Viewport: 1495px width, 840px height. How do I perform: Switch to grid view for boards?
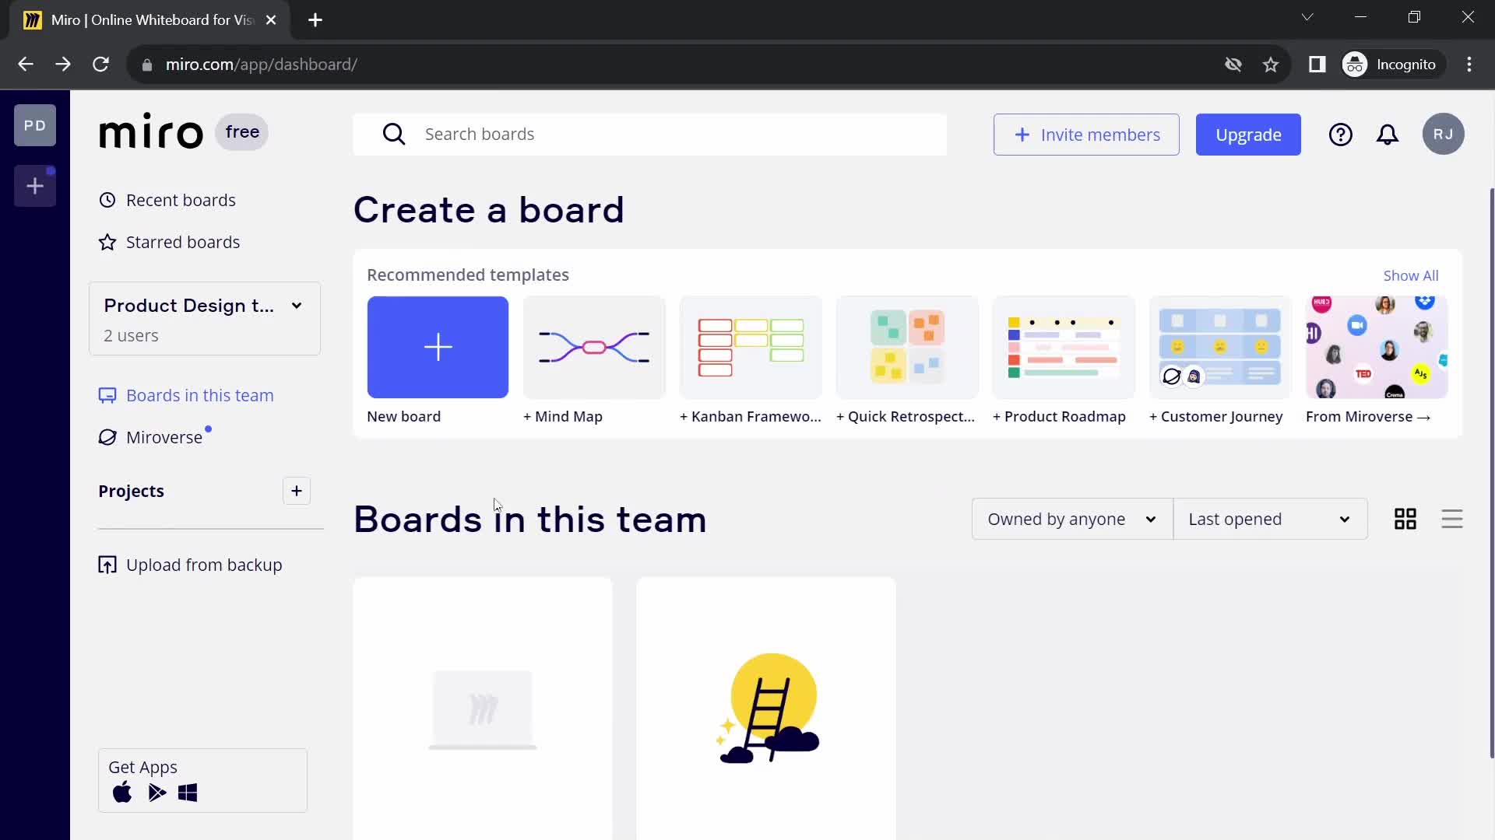[x=1405, y=518]
